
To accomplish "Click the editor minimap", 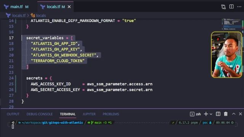I will click(x=233, y=24).
